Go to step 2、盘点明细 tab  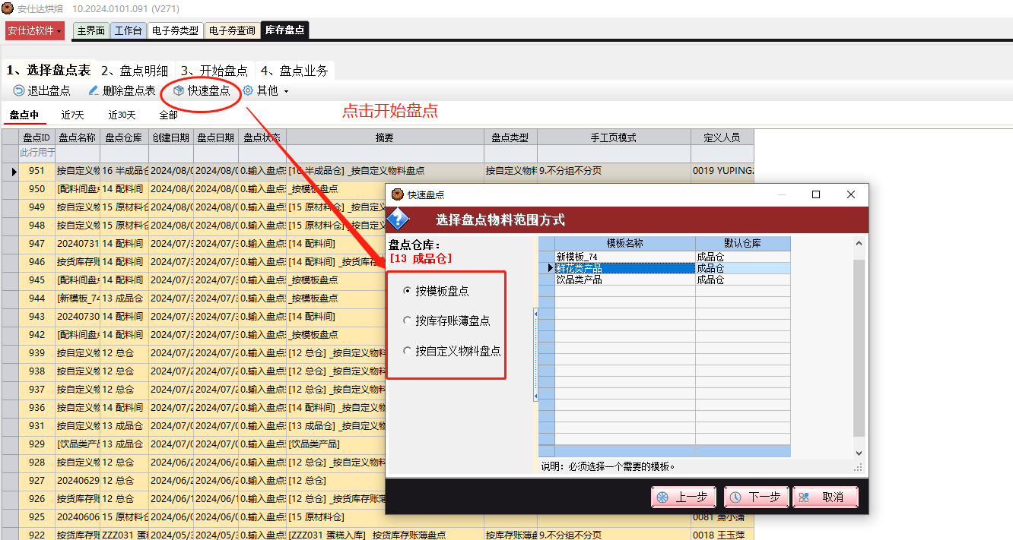(135, 71)
